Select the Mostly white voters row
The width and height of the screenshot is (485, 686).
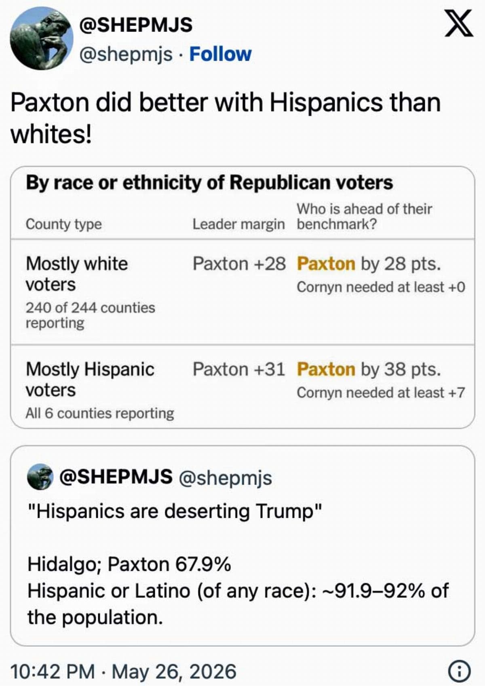tap(242, 292)
